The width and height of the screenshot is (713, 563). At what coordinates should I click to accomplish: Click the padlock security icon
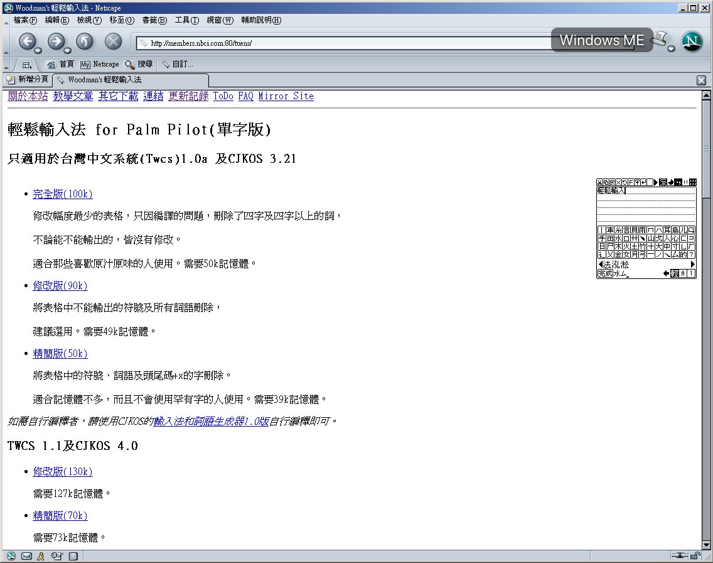click(695, 556)
